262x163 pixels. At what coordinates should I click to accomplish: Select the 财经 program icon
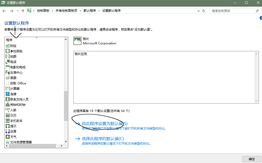(7, 46)
